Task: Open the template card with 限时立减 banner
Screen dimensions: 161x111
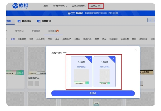Action: tap(15, 68)
